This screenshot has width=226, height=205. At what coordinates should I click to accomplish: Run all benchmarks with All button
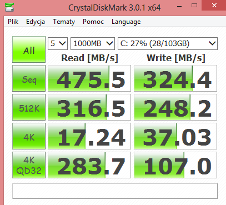[x=29, y=49]
